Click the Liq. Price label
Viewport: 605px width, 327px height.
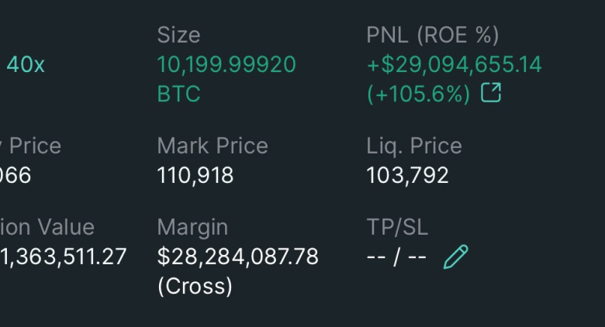point(414,146)
